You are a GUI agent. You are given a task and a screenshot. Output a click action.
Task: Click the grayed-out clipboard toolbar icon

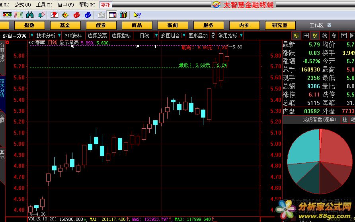(x=101, y=15)
